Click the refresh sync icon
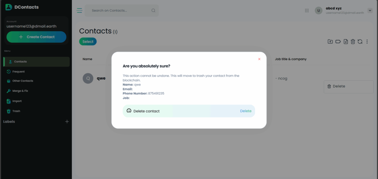Image resolution: width=378 pixels, height=179 pixels. click(x=360, y=42)
